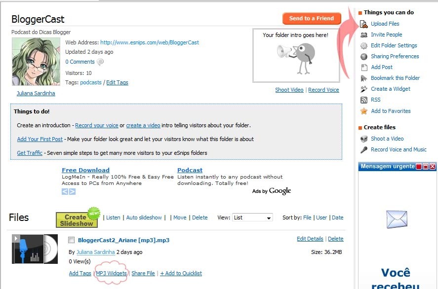438x289 pixels.
Task: Sort files by File
Action: coord(307,217)
